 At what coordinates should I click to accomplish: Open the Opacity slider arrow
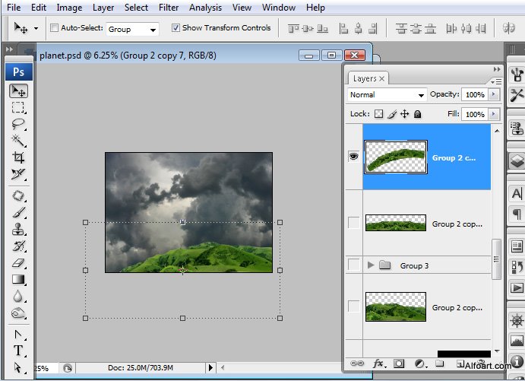point(495,95)
